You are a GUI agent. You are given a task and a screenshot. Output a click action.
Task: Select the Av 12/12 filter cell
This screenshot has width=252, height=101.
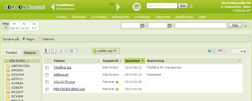click(24, 26)
